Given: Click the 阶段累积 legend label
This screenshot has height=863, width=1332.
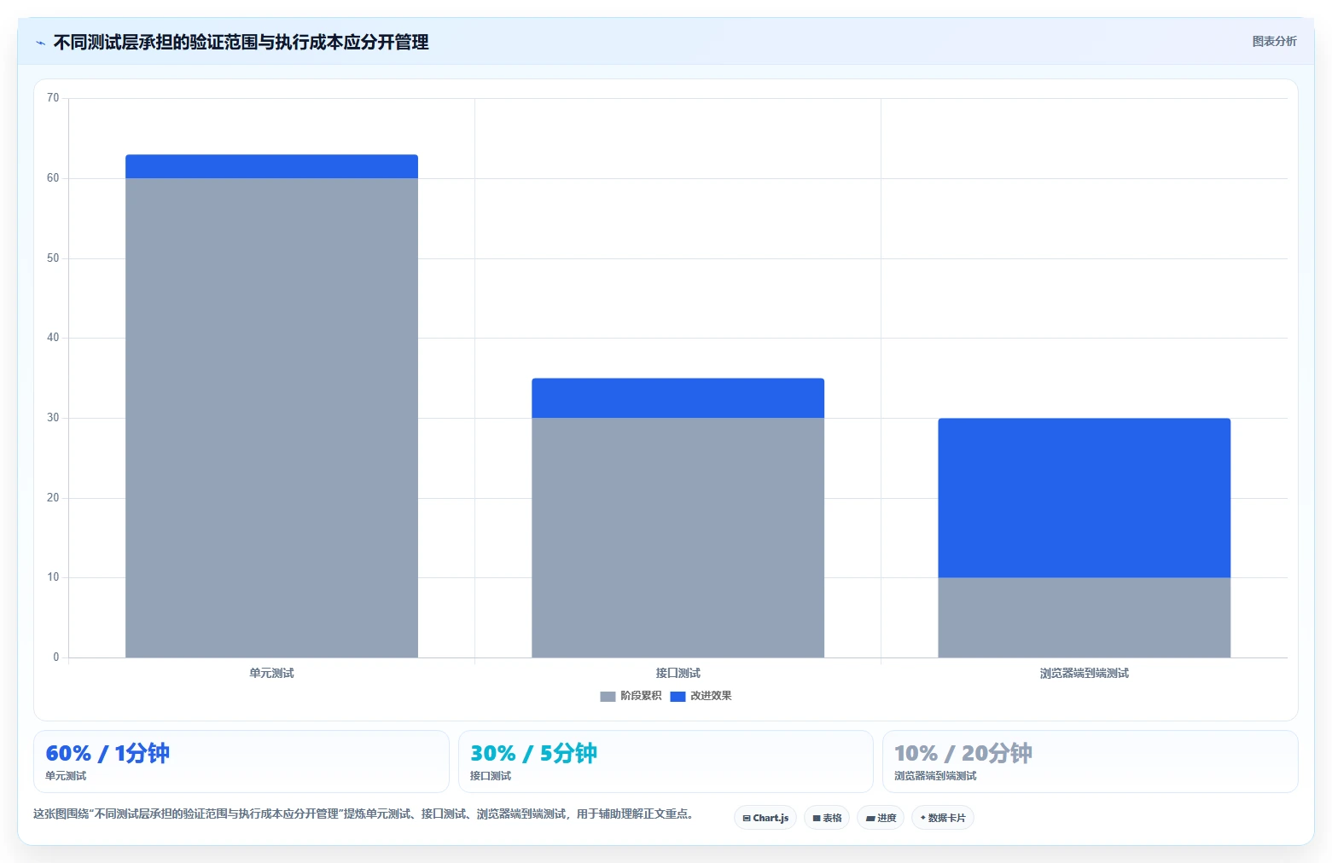Looking at the screenshot, I should [641, 696].
